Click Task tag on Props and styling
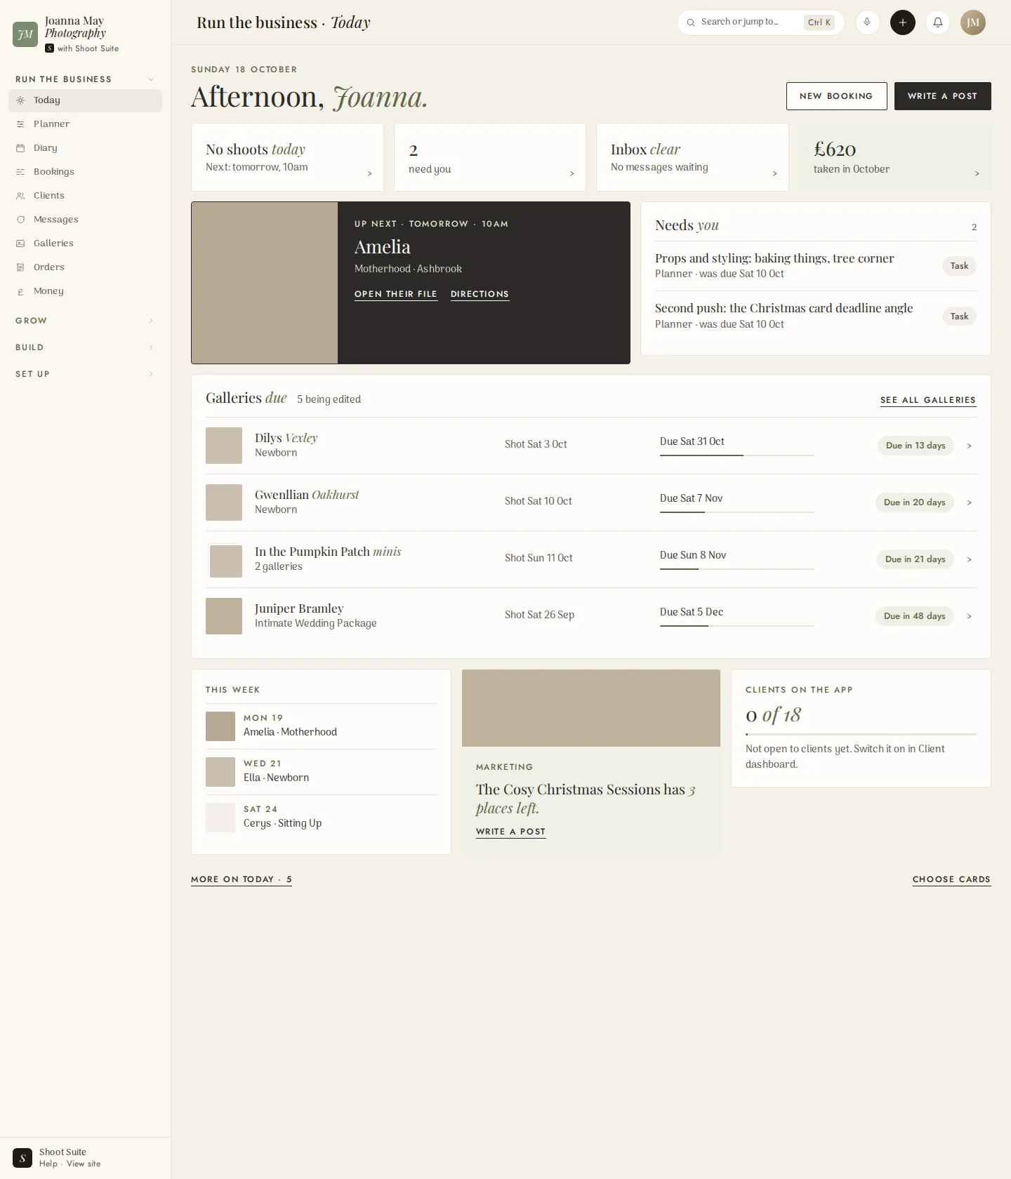The width and height of the screenshot is (1011, 1179). 959,266
